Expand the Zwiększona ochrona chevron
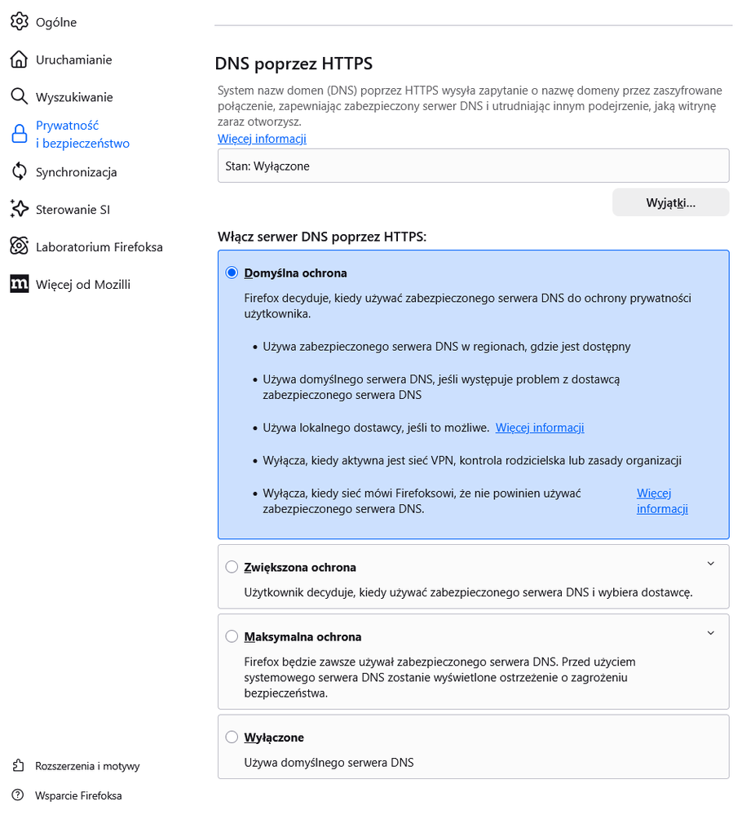742x815 pixels. coord(711,564)
